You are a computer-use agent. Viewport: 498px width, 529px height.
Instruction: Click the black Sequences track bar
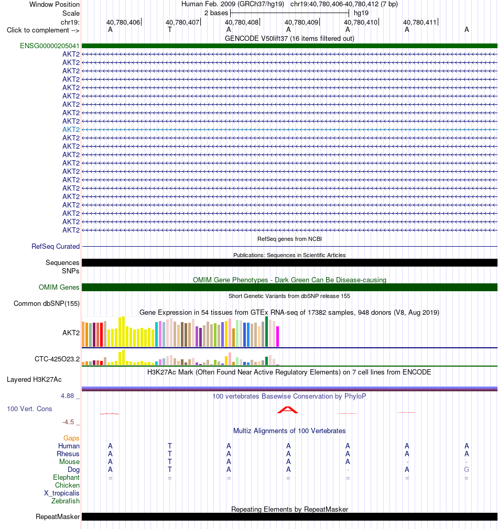[x=289, y=262]
